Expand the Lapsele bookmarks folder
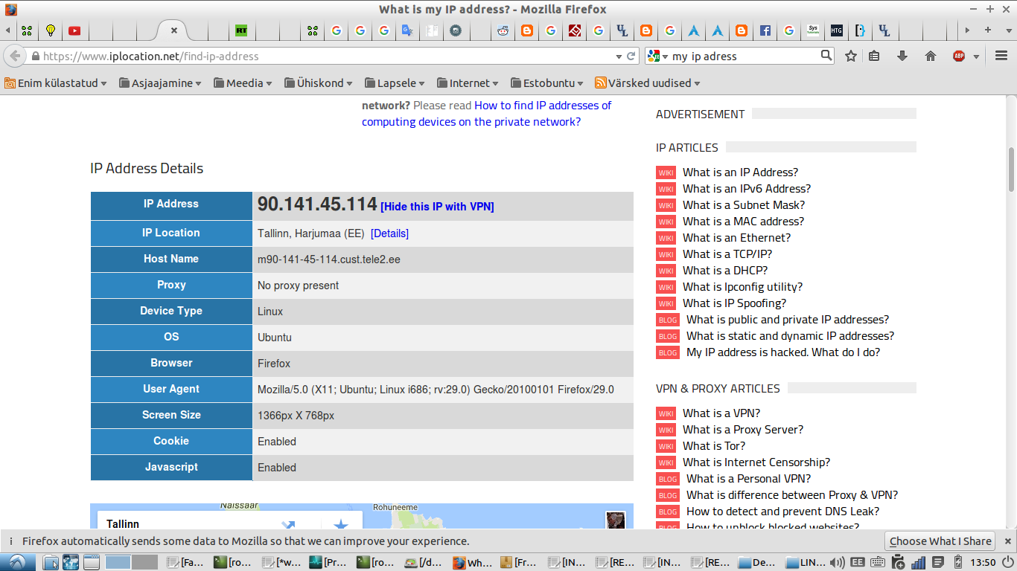1017x571 pixels. coord(395,83)
